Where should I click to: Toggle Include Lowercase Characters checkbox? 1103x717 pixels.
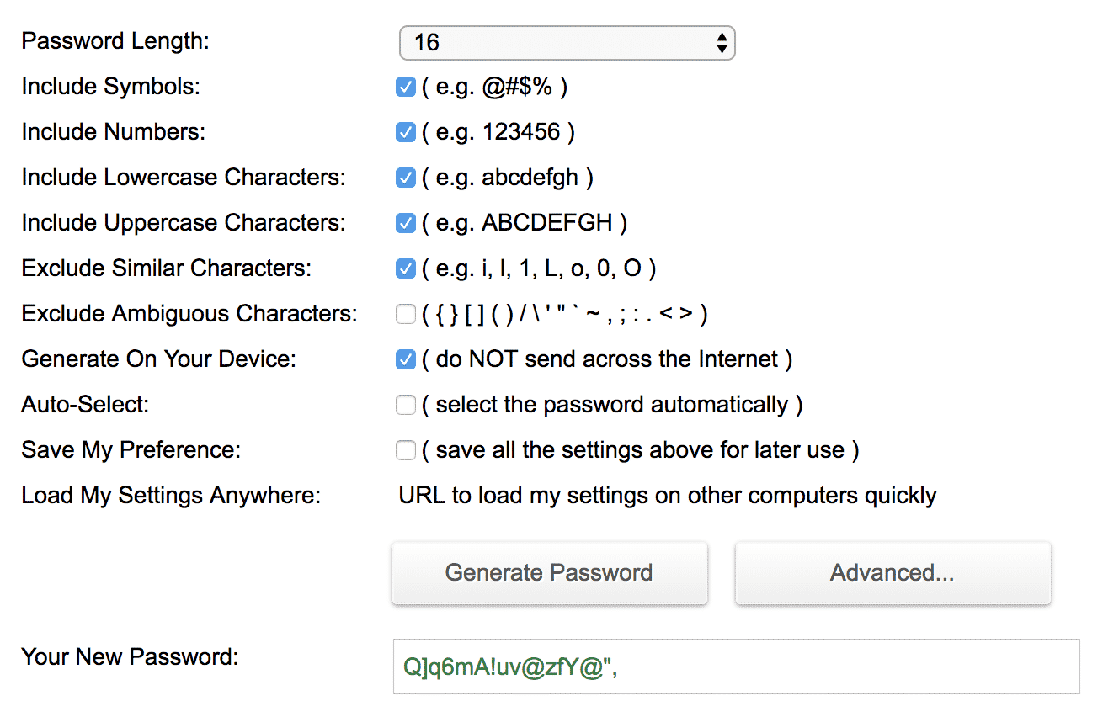coord(405,178)
